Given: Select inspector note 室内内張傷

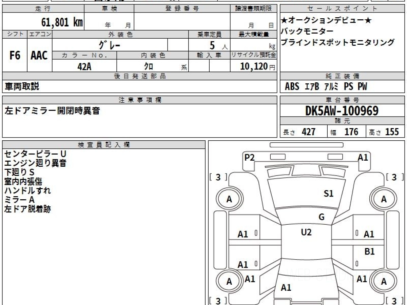Looking at the screenshot, I should (x=23, y=182).
